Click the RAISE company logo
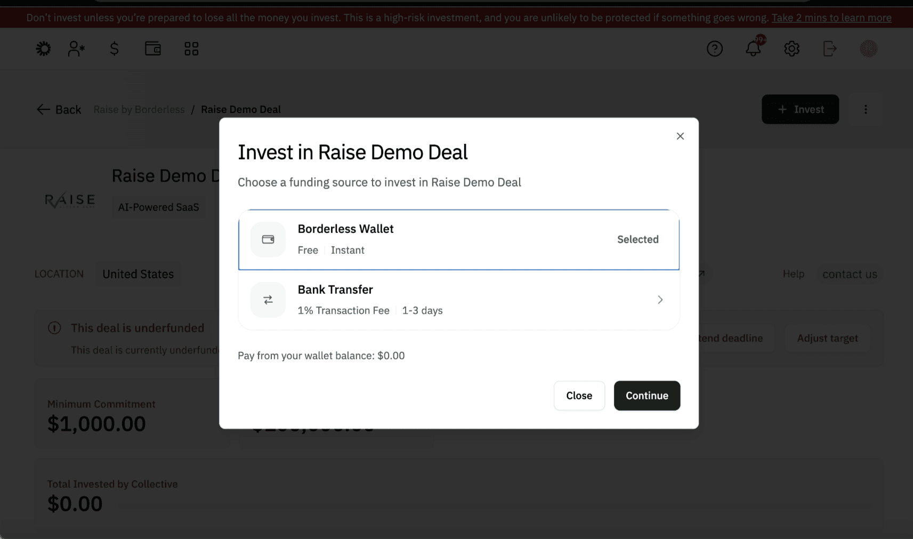This screenshot has height=539, width=913. pyautogui.click(x=70, y=200)
